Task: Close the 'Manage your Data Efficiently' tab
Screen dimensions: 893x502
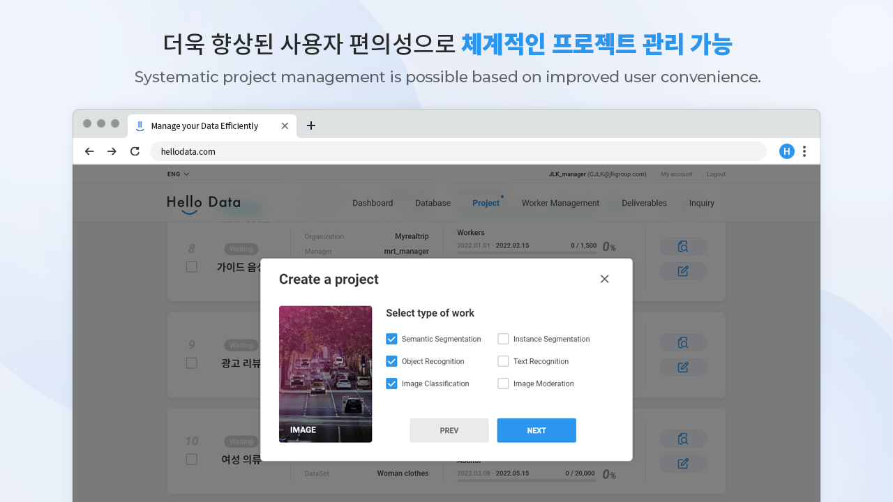Action: point(285,126)
